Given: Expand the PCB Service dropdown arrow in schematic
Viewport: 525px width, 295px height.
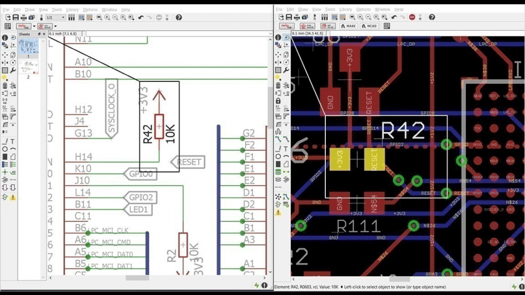Looking at the screenshot, I should pyautogui.click(x=55, y=26).
